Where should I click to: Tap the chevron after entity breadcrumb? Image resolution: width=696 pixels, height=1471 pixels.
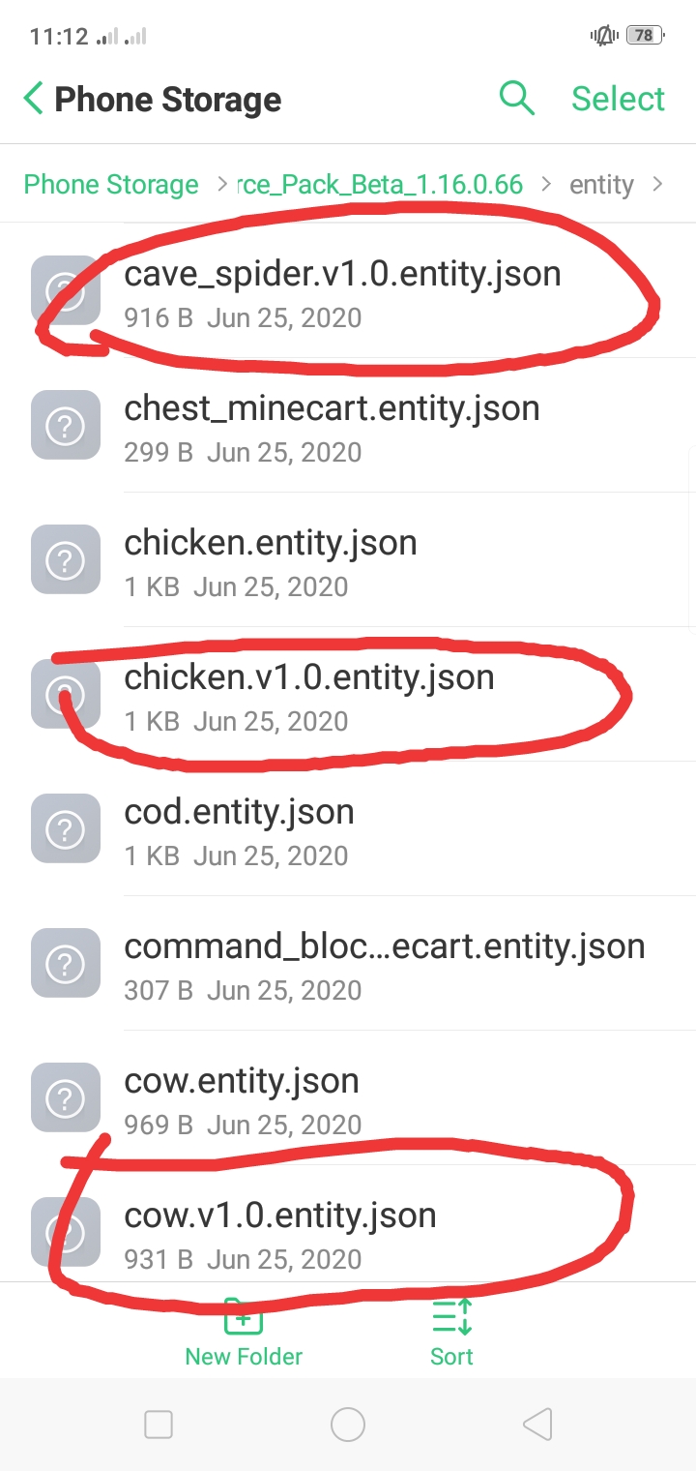(x=658, y=184)
